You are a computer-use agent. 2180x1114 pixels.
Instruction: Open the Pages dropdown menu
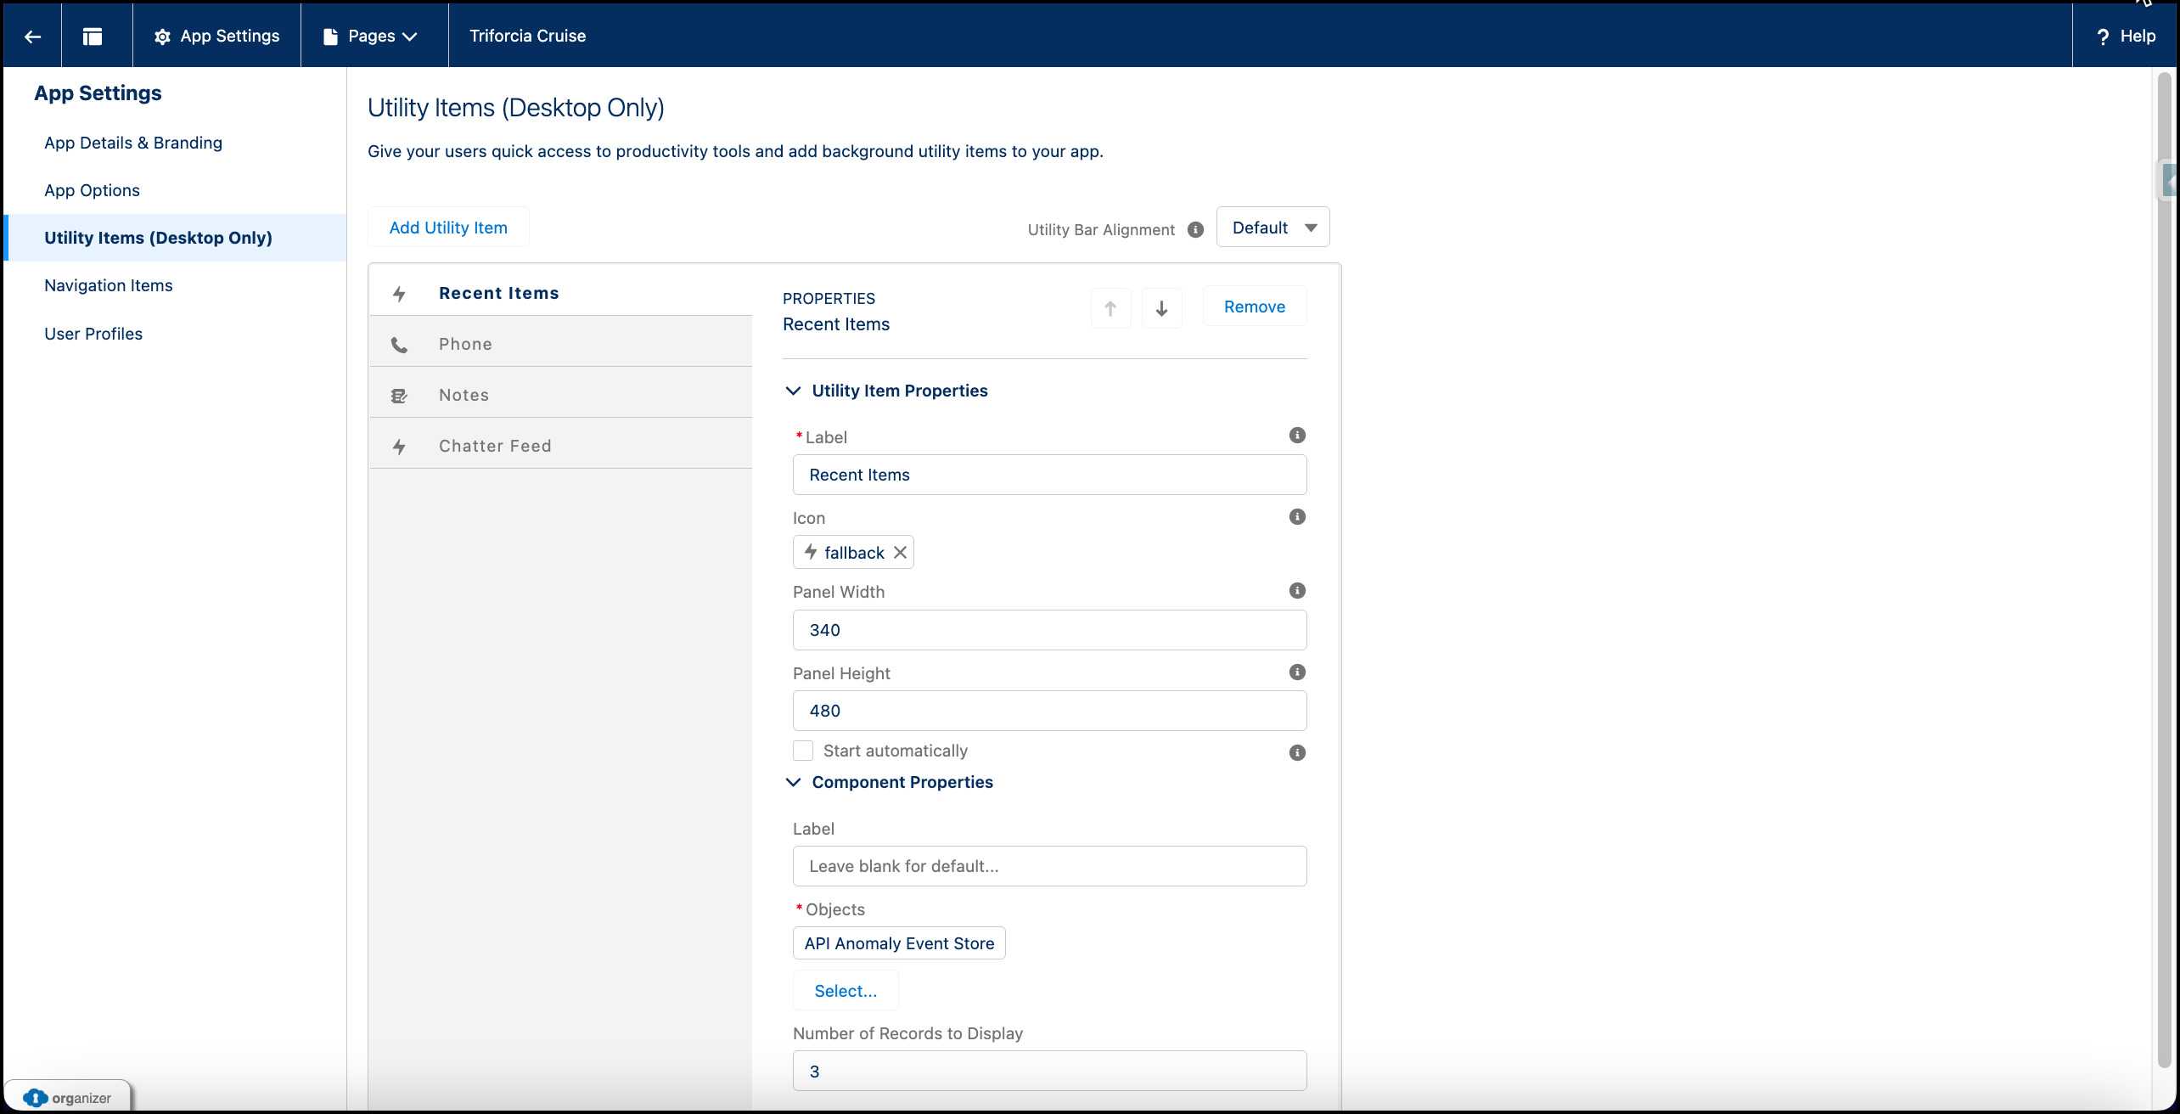[371, 37]
